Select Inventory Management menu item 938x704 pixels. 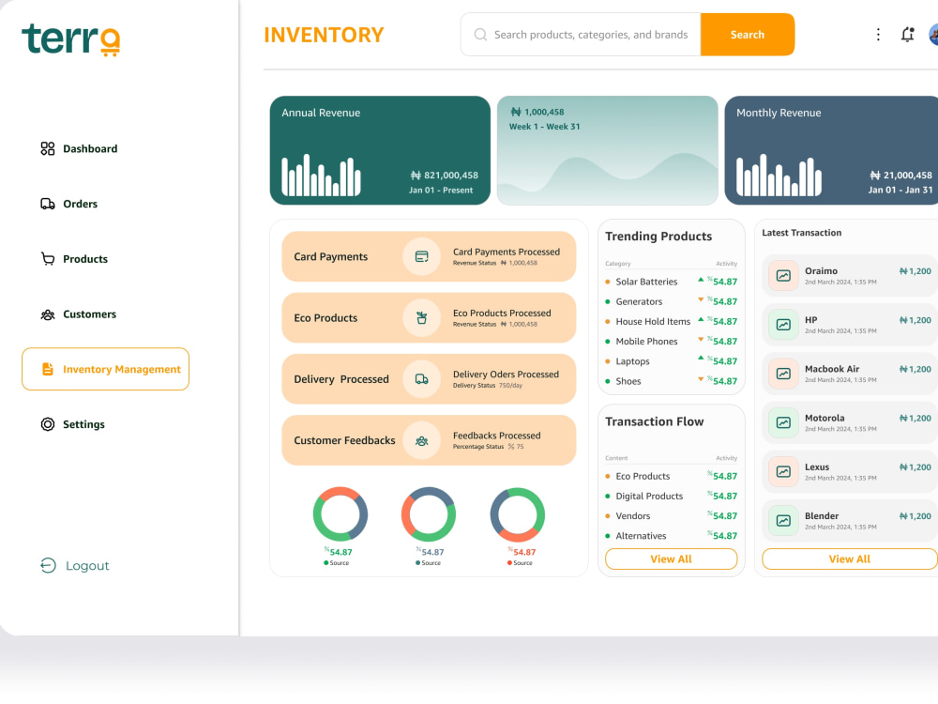[x=105, y=369]
